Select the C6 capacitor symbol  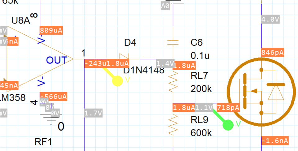click(173, 43)
